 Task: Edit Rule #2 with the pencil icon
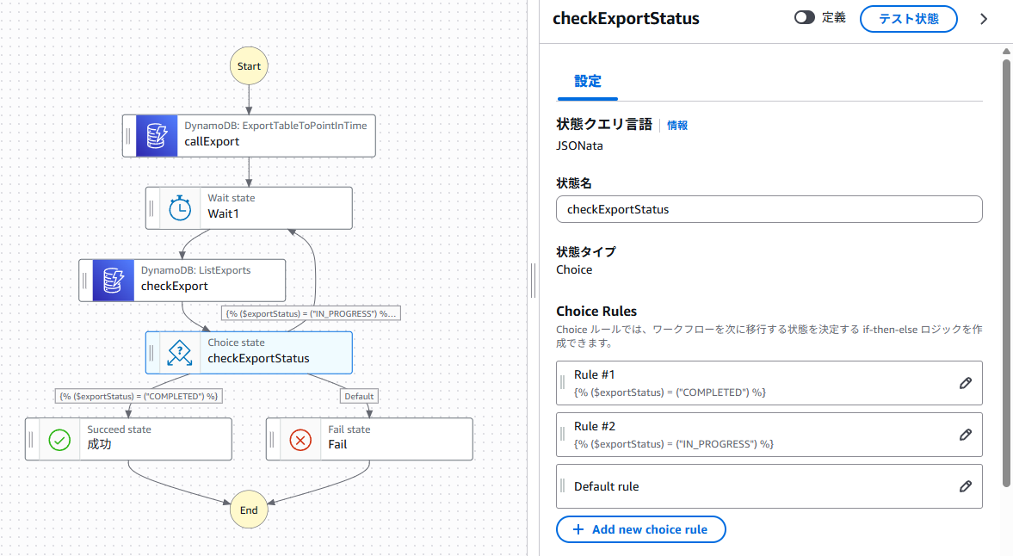coord(966,434)
